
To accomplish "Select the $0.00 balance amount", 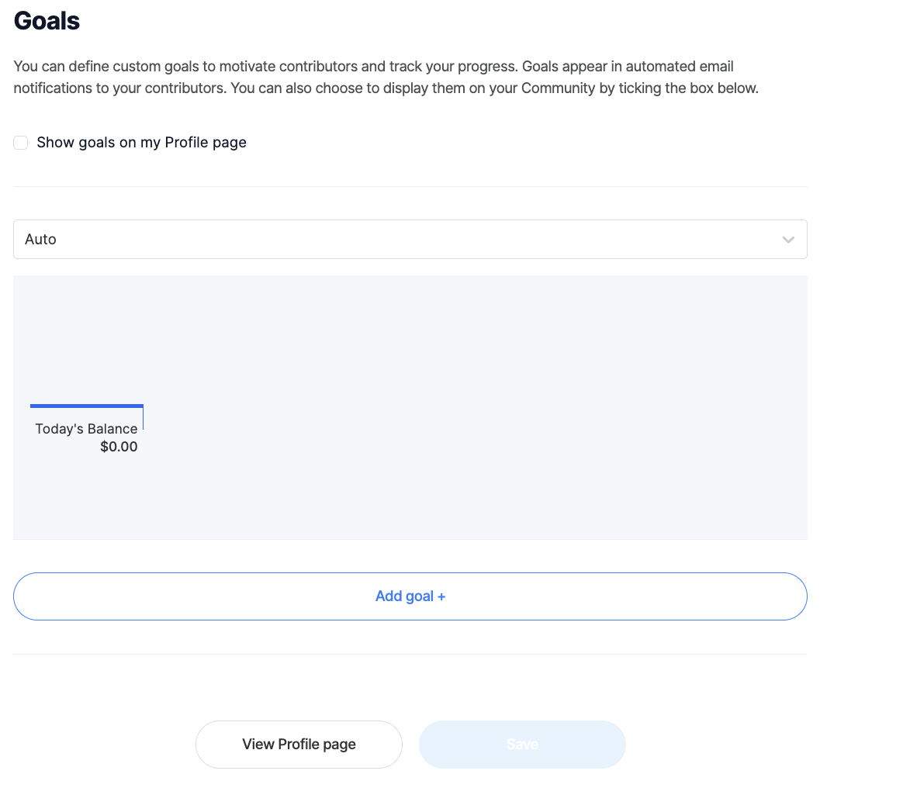I will pos(119,447).
